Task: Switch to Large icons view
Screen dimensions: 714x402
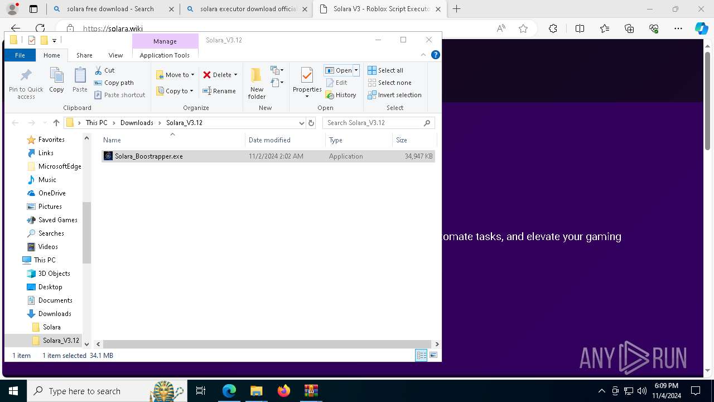Action: coord(433,355)
